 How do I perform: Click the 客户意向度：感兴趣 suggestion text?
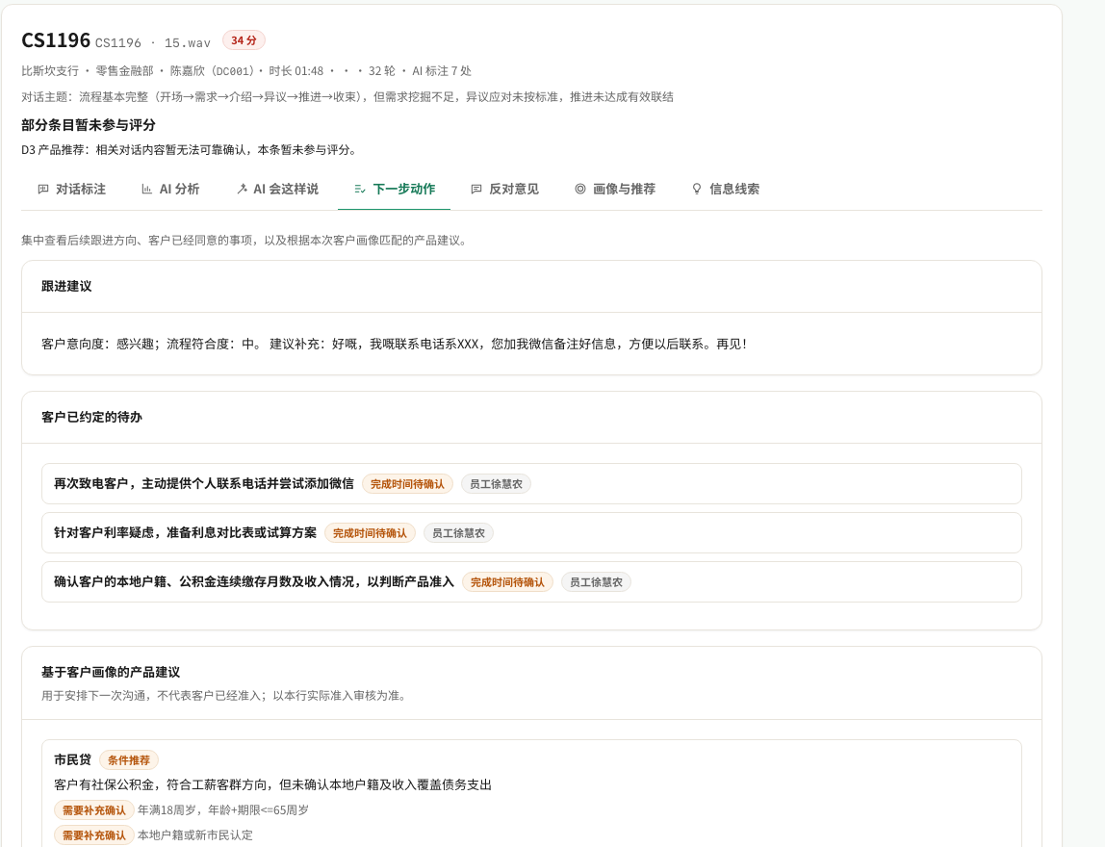394,344
